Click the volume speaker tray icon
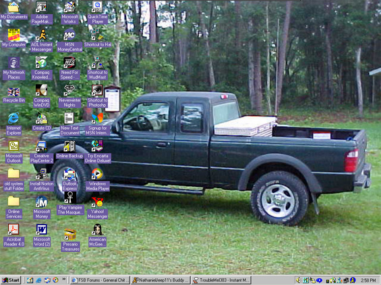The width and height of the screenshot is (381, 285). 298,280
